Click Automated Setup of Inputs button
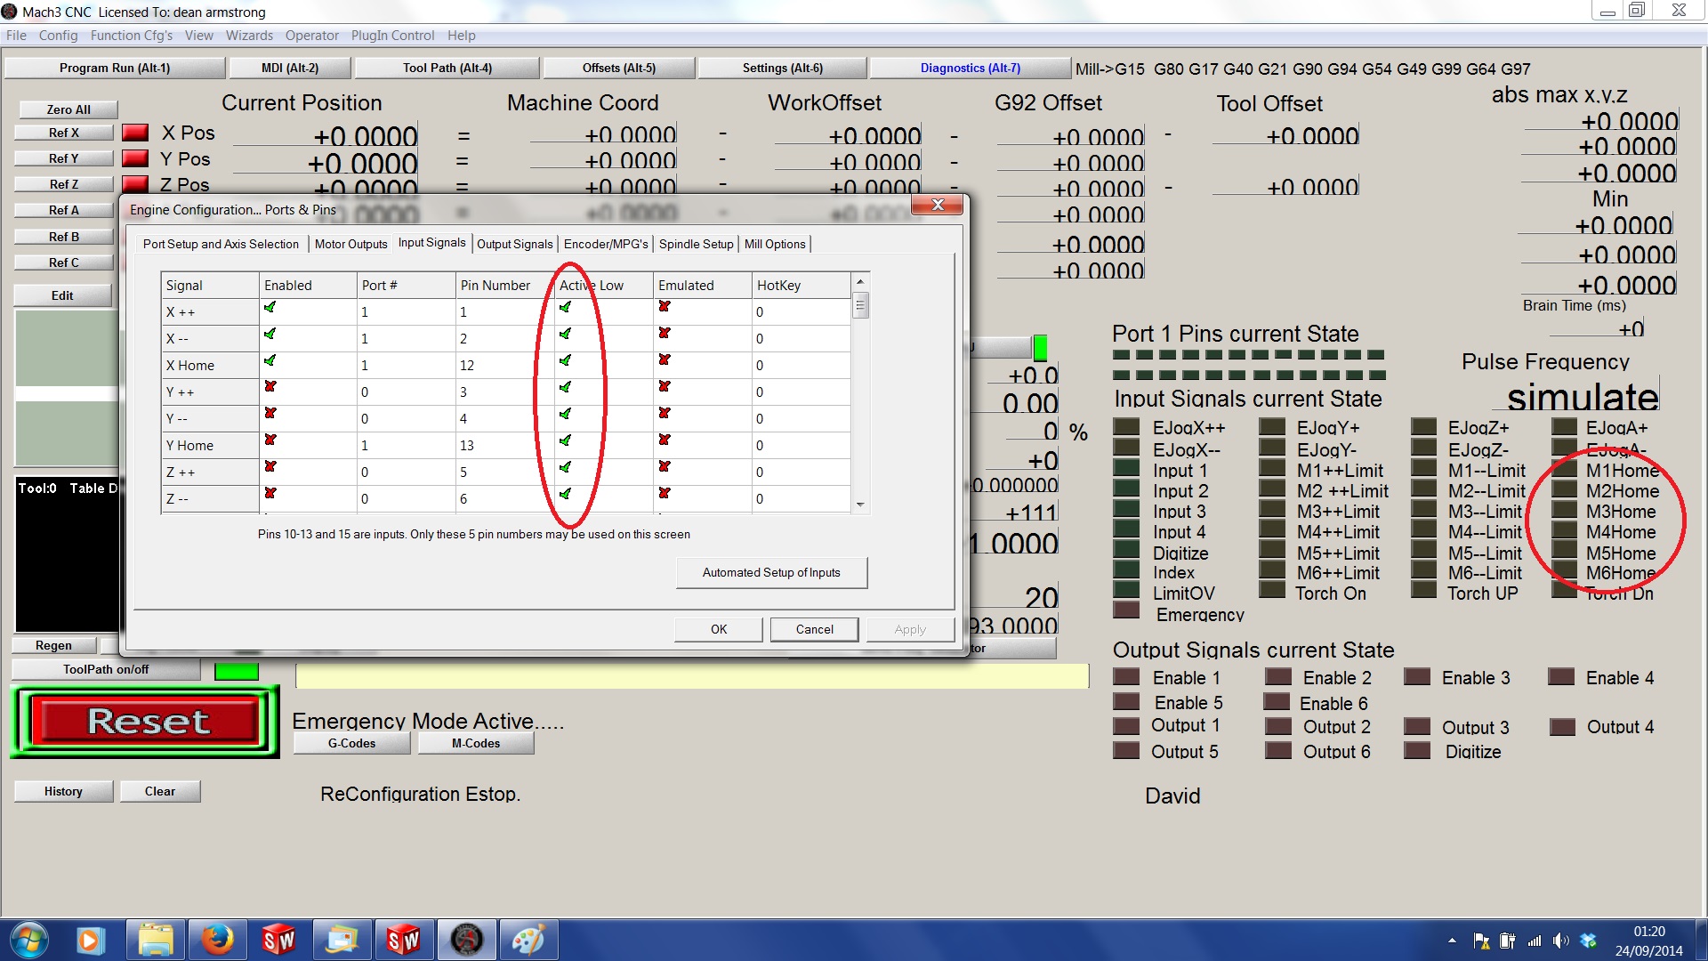1708x961 pixels. (x=771, y=572)
